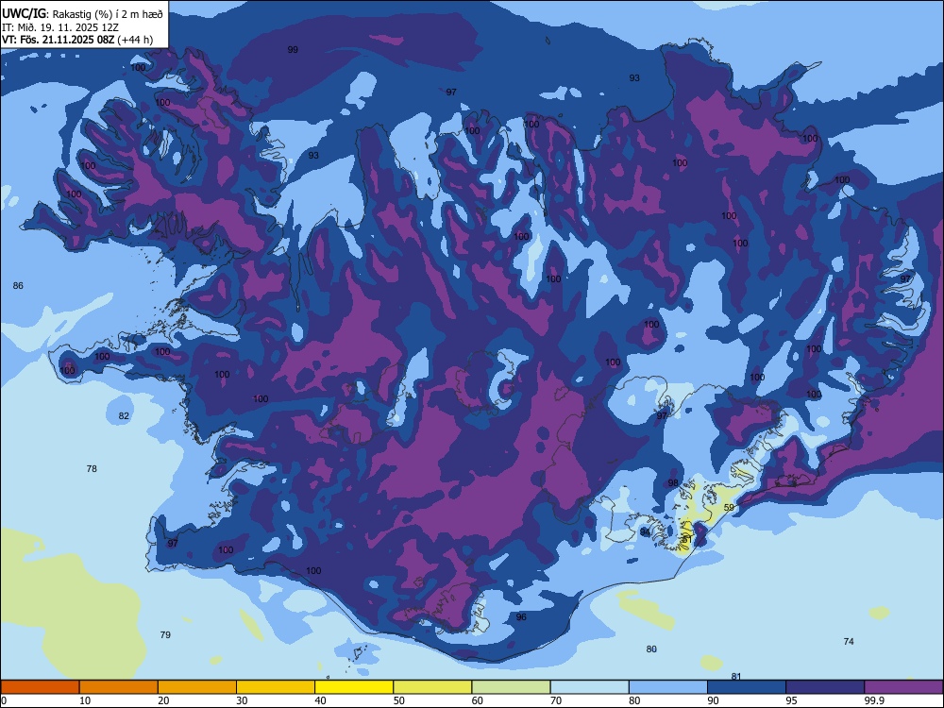Click the map value "94" near the southeast glacier
The height and width of the screenshot is (708, 944).
point(646,532)
